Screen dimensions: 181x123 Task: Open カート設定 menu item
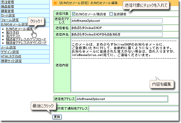[8, 15]
